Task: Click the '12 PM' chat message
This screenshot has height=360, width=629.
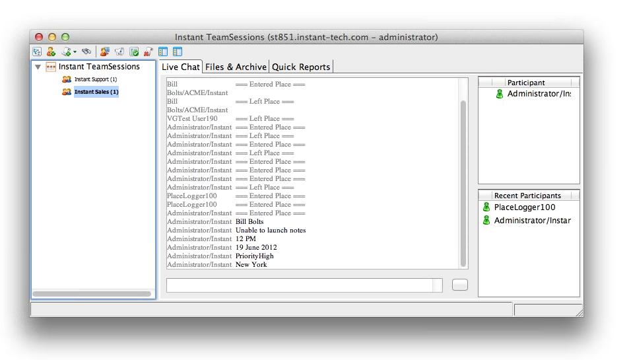Action: pyautogui.click(x=246, y=239)
